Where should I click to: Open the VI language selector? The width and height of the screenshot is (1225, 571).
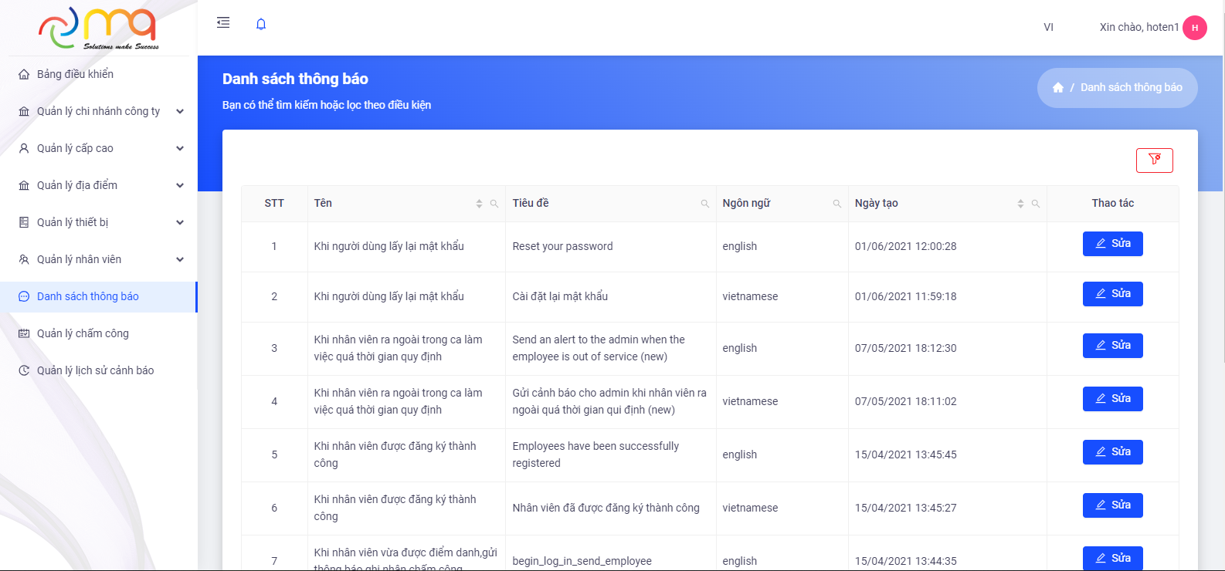(x=1048, y=27)
